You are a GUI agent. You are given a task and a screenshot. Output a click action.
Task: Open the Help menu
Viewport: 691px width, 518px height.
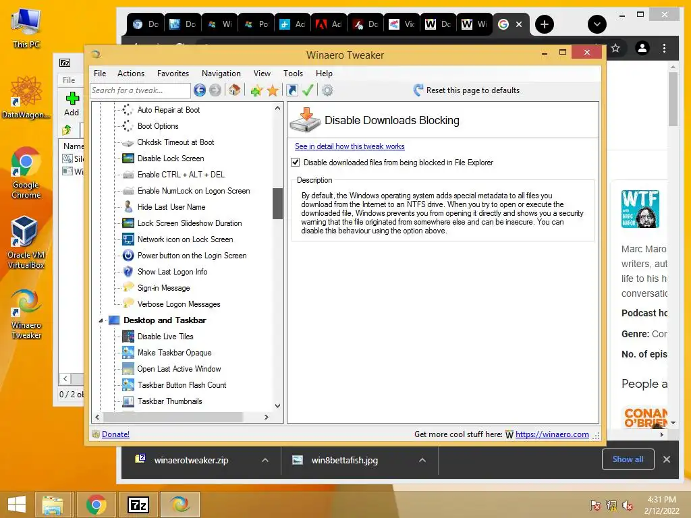tap(324, 74)
